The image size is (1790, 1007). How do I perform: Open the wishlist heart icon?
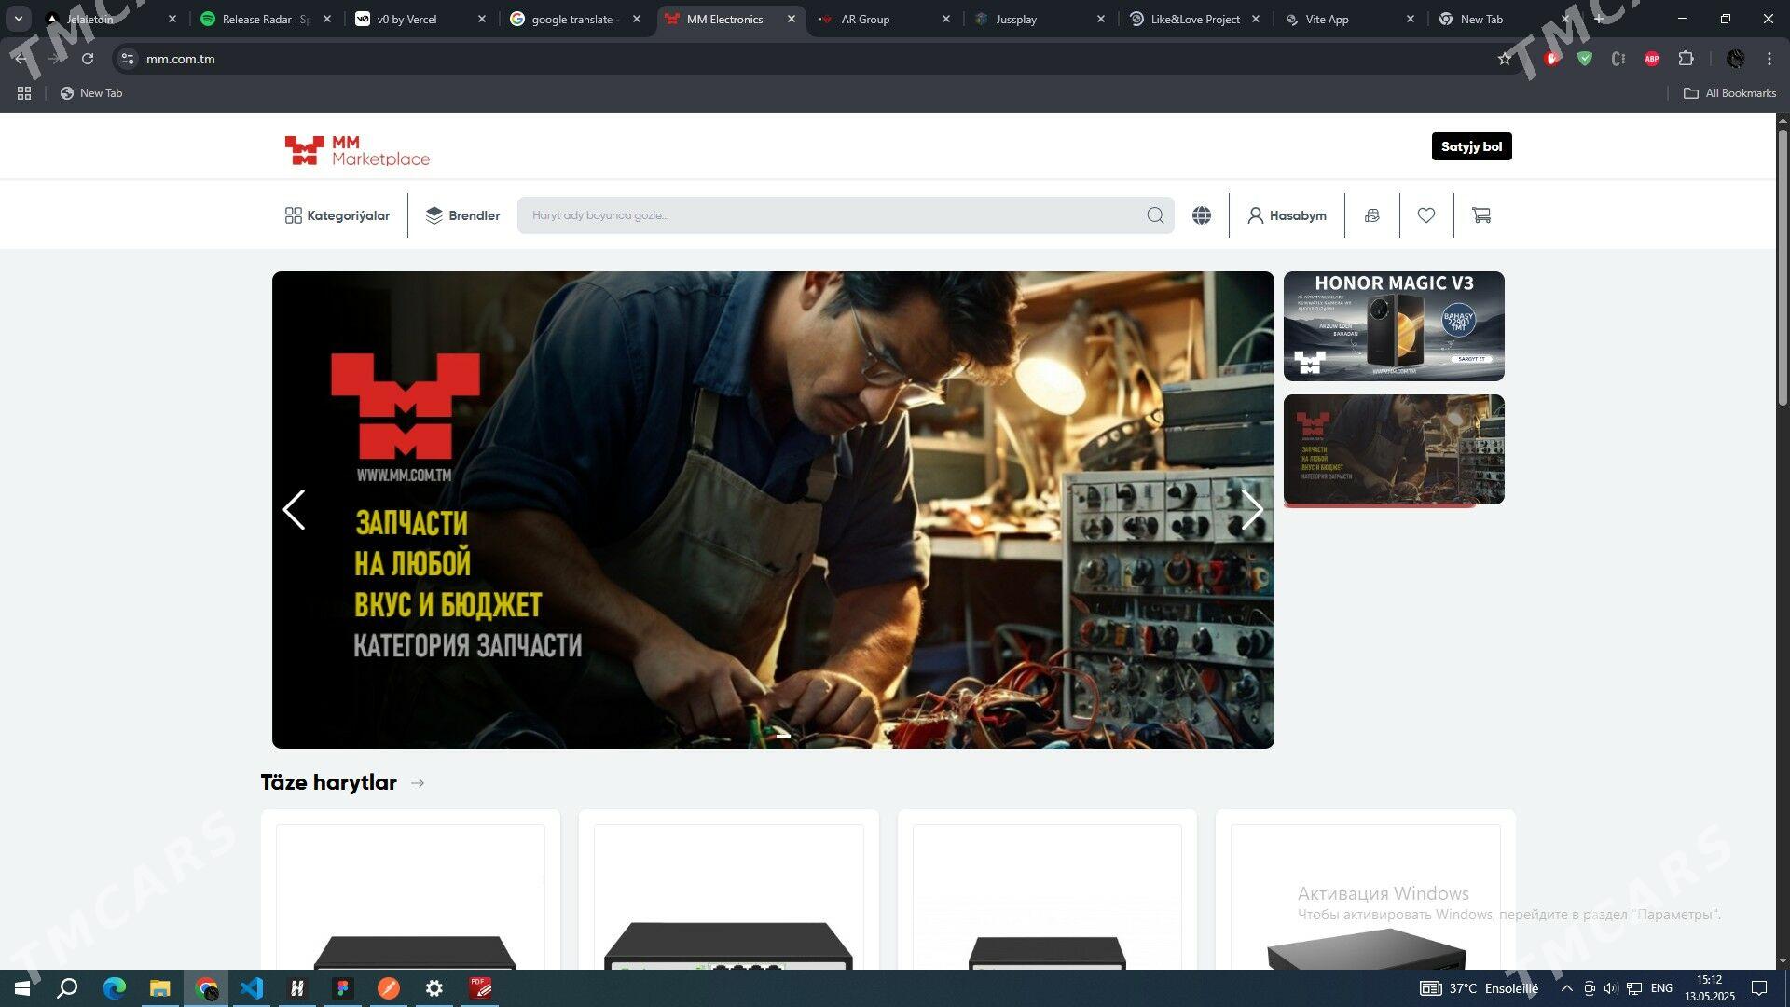pyautogui.click(x=1425, y=215)
